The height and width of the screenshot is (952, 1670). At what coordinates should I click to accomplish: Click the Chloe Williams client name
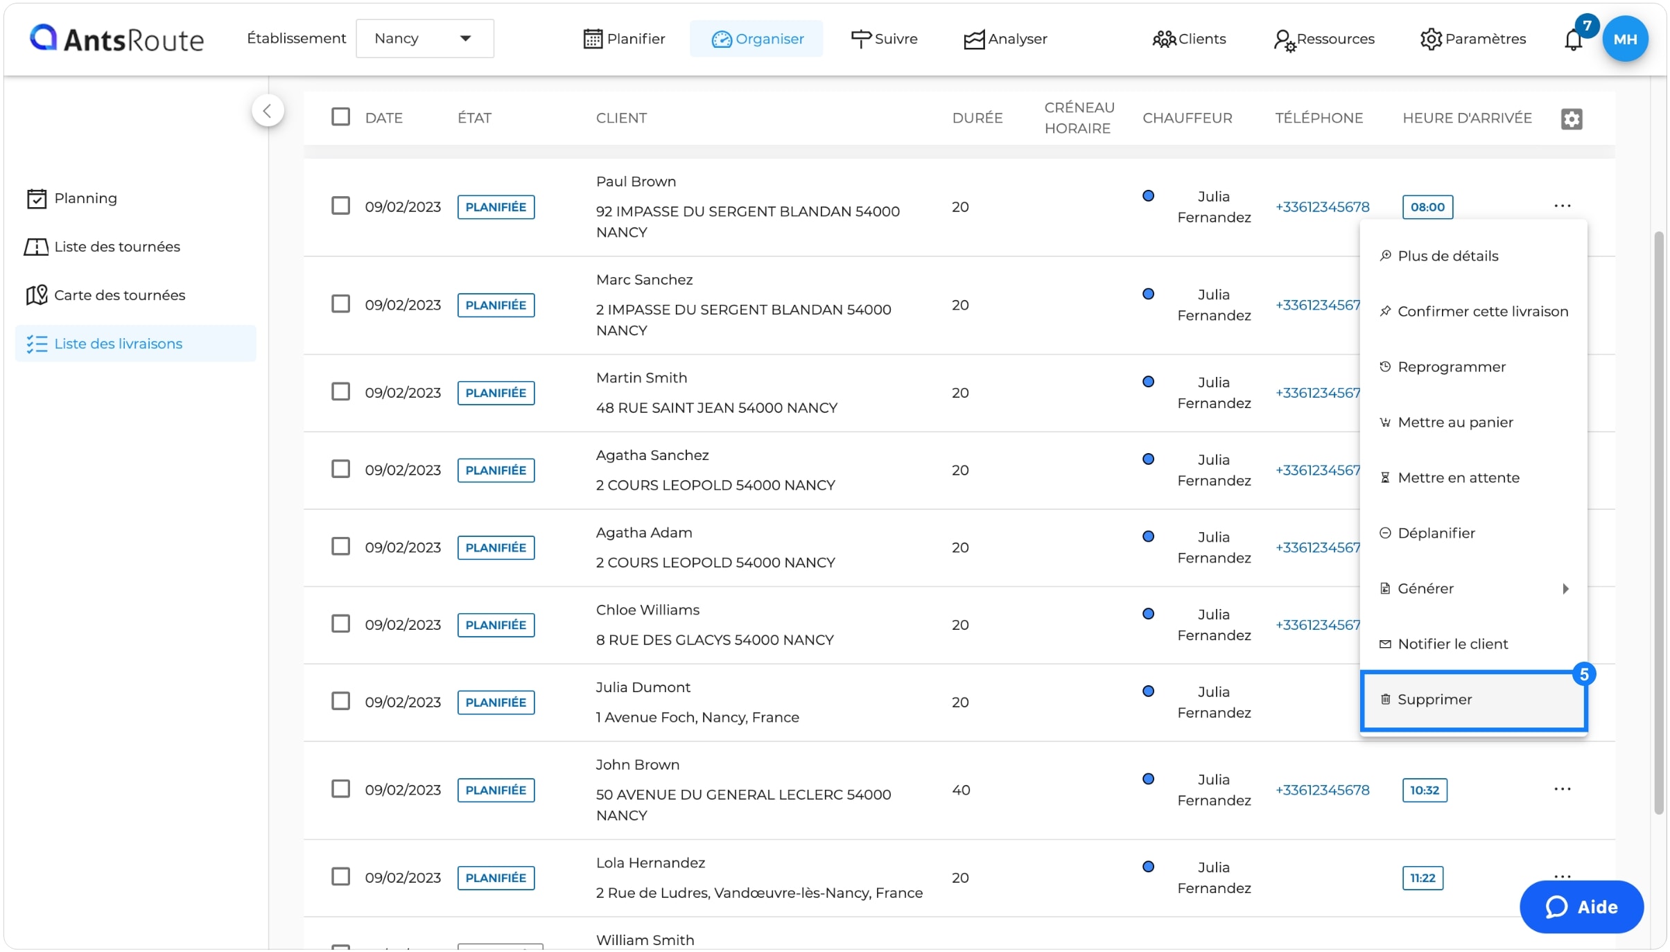coord(647,610)
